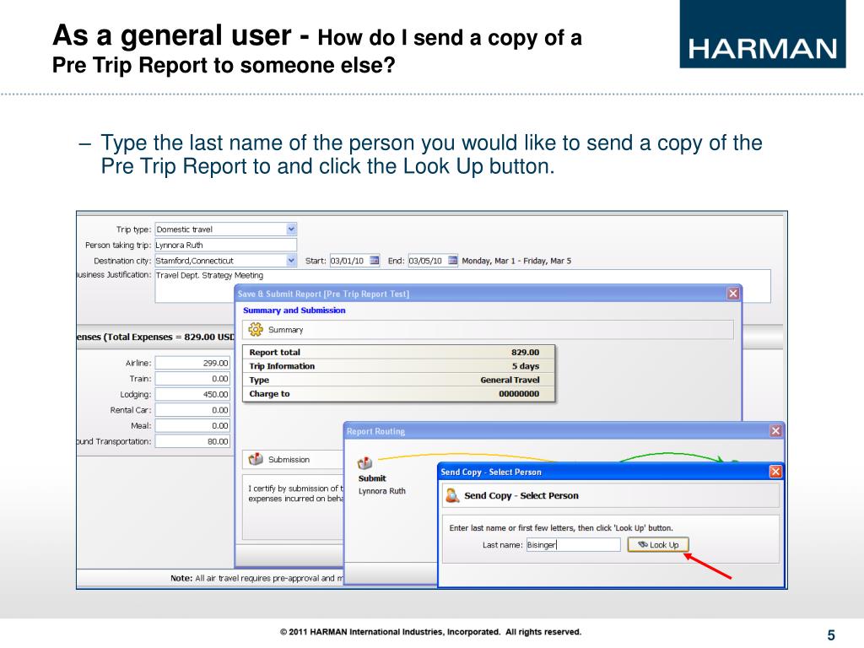Click the Last name input field
Viewport: 864px width, 648px height.
click(x=573, y=544)
